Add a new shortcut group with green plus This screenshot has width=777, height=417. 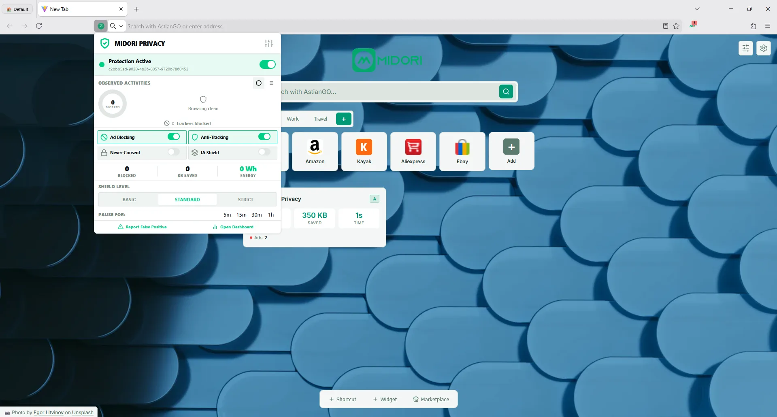(344, 119)
